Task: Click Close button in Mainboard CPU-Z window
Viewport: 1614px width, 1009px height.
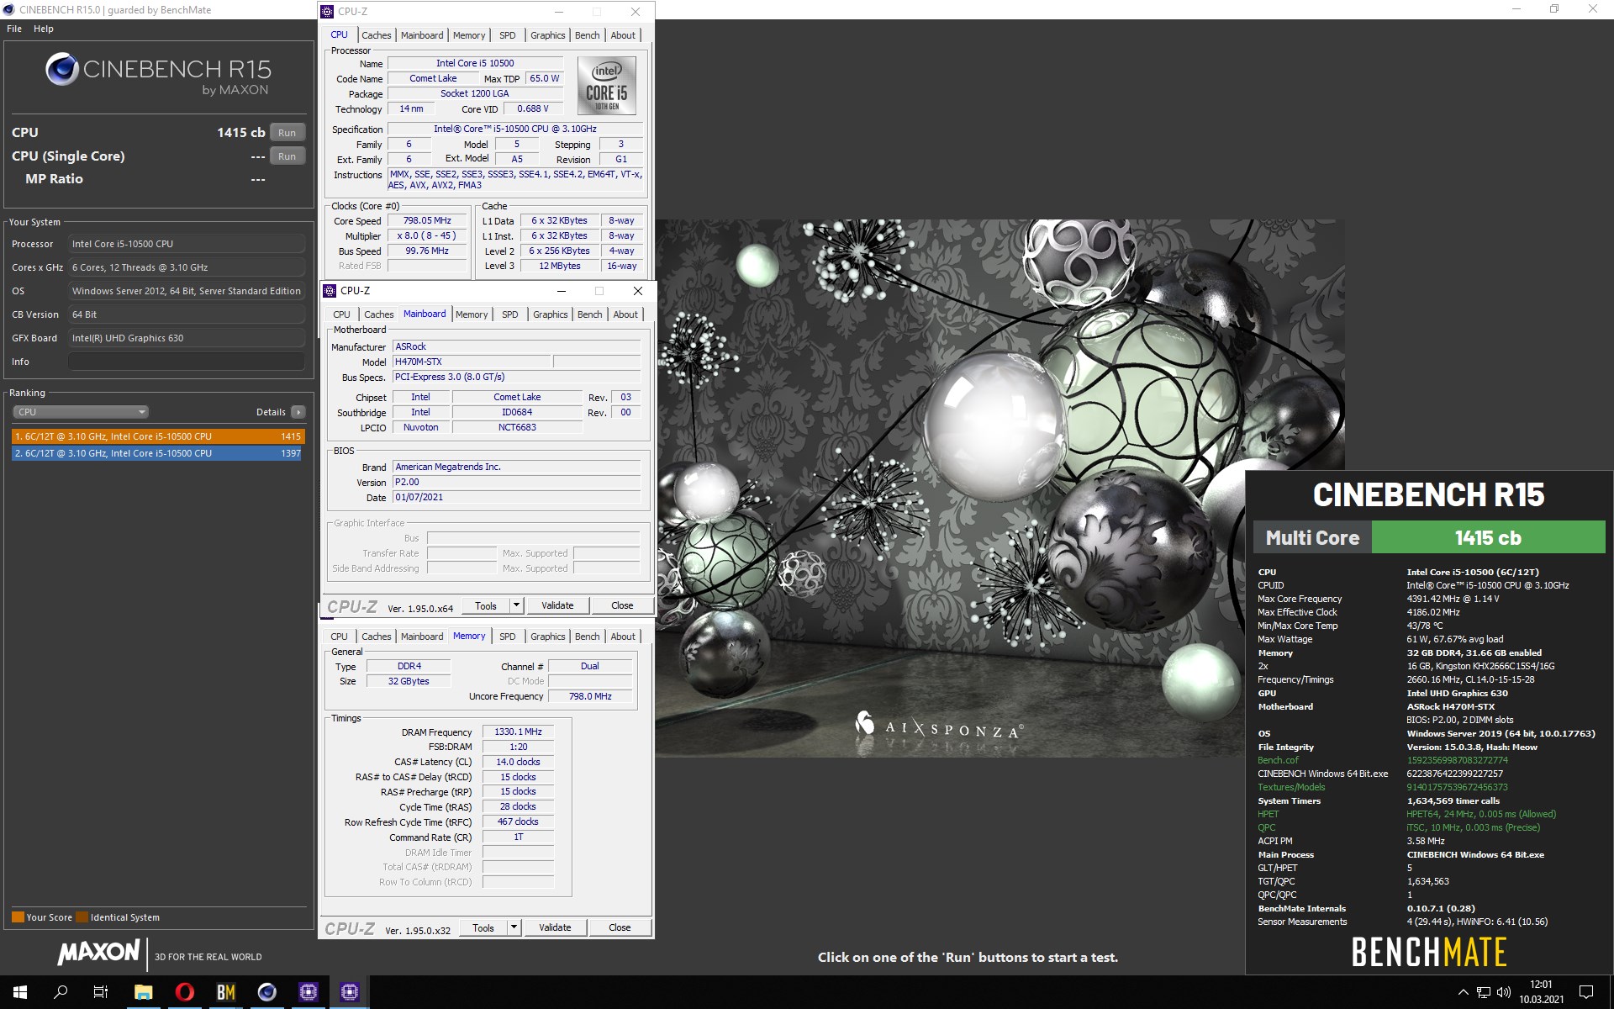Action: coord(622,605)
